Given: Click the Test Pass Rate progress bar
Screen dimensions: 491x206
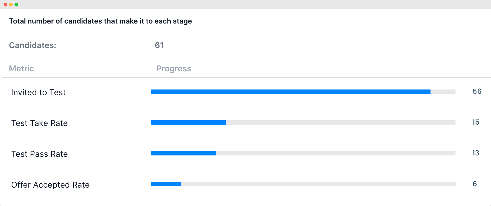Looking at the screenshot, I should pos(303,153).
